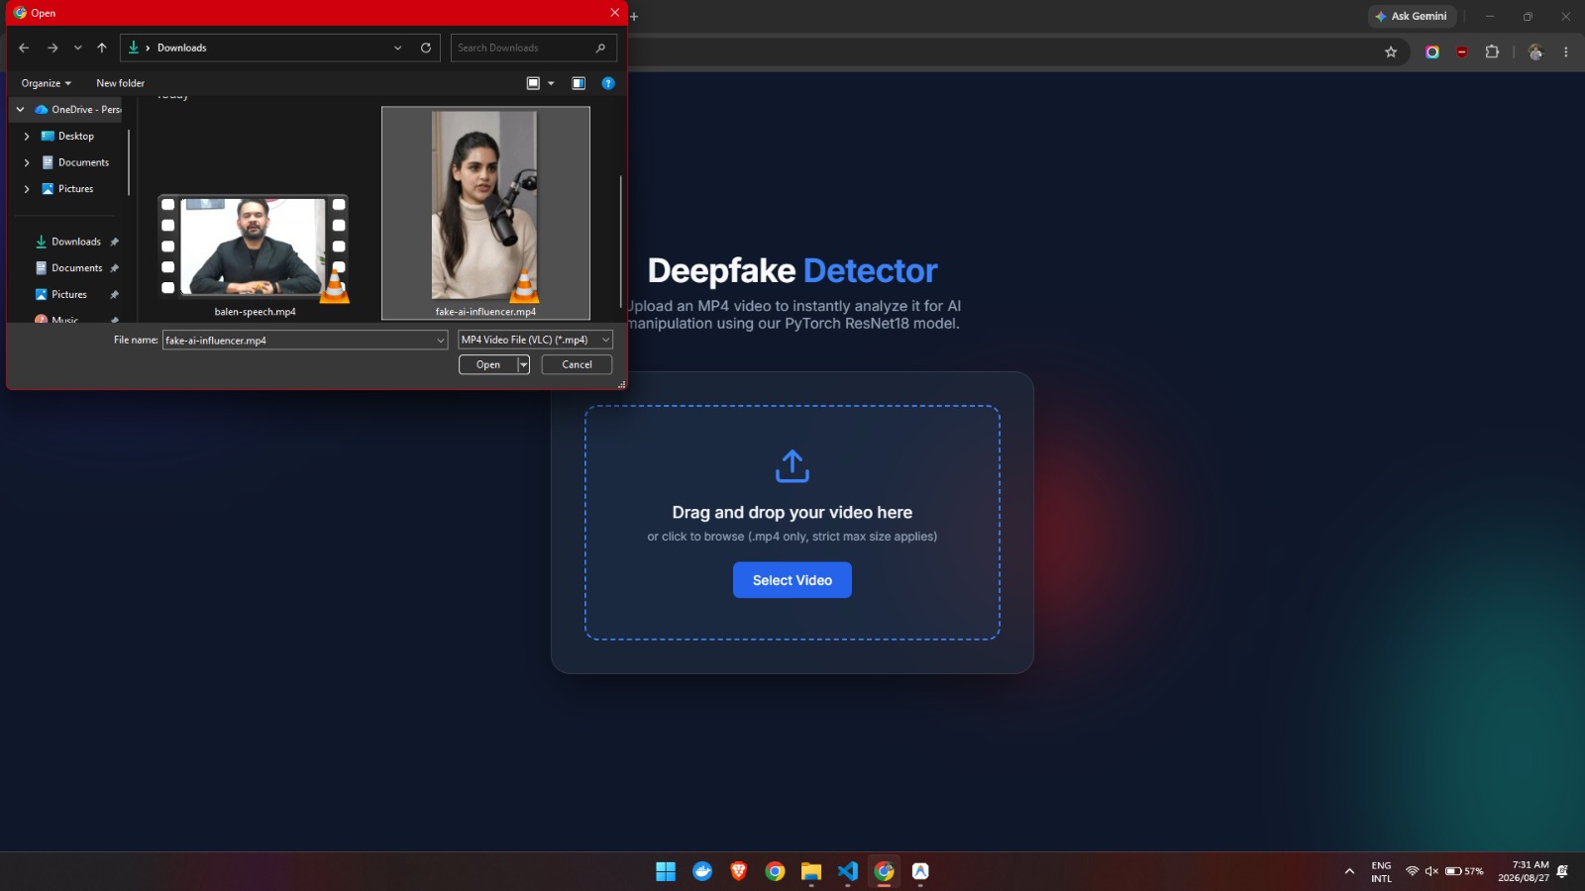The height and width of the screenshot is (891, 1585).
Task: Expand the Open button split arrow
Action: (524, 364)
